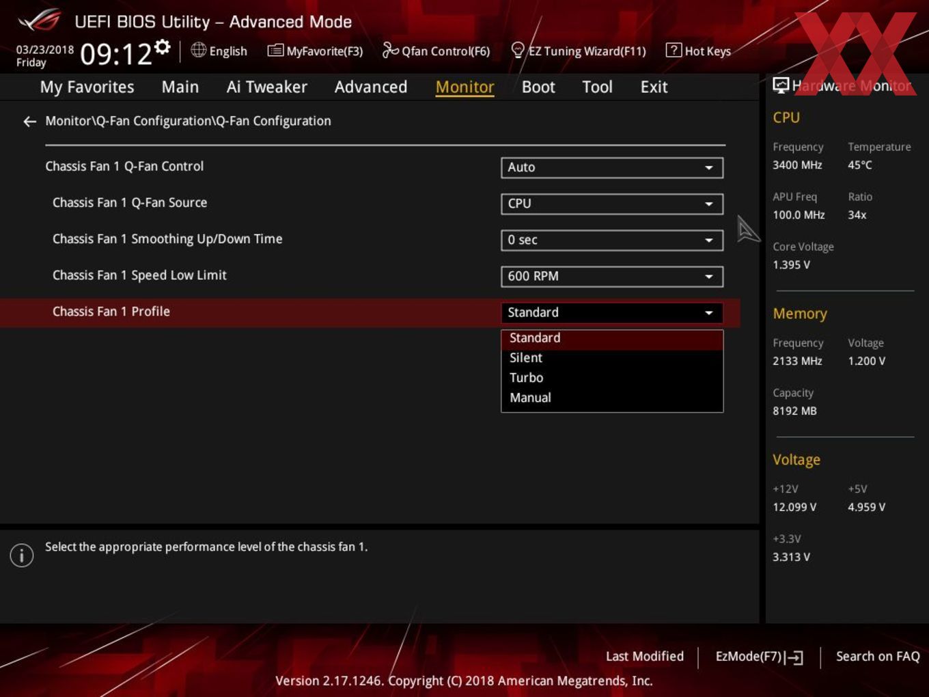
Task: Click the +12V reading 12.099 V
Action: pyautogui.click(x=794, y=508)
